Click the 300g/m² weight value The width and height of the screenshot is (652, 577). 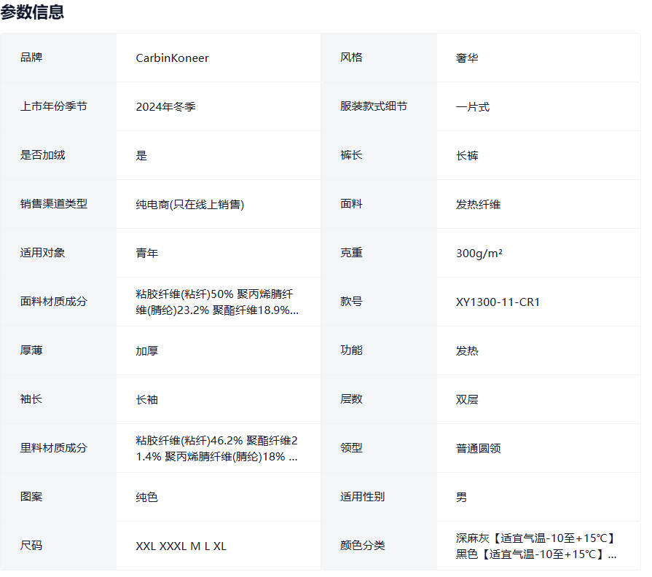click(479, 254)
